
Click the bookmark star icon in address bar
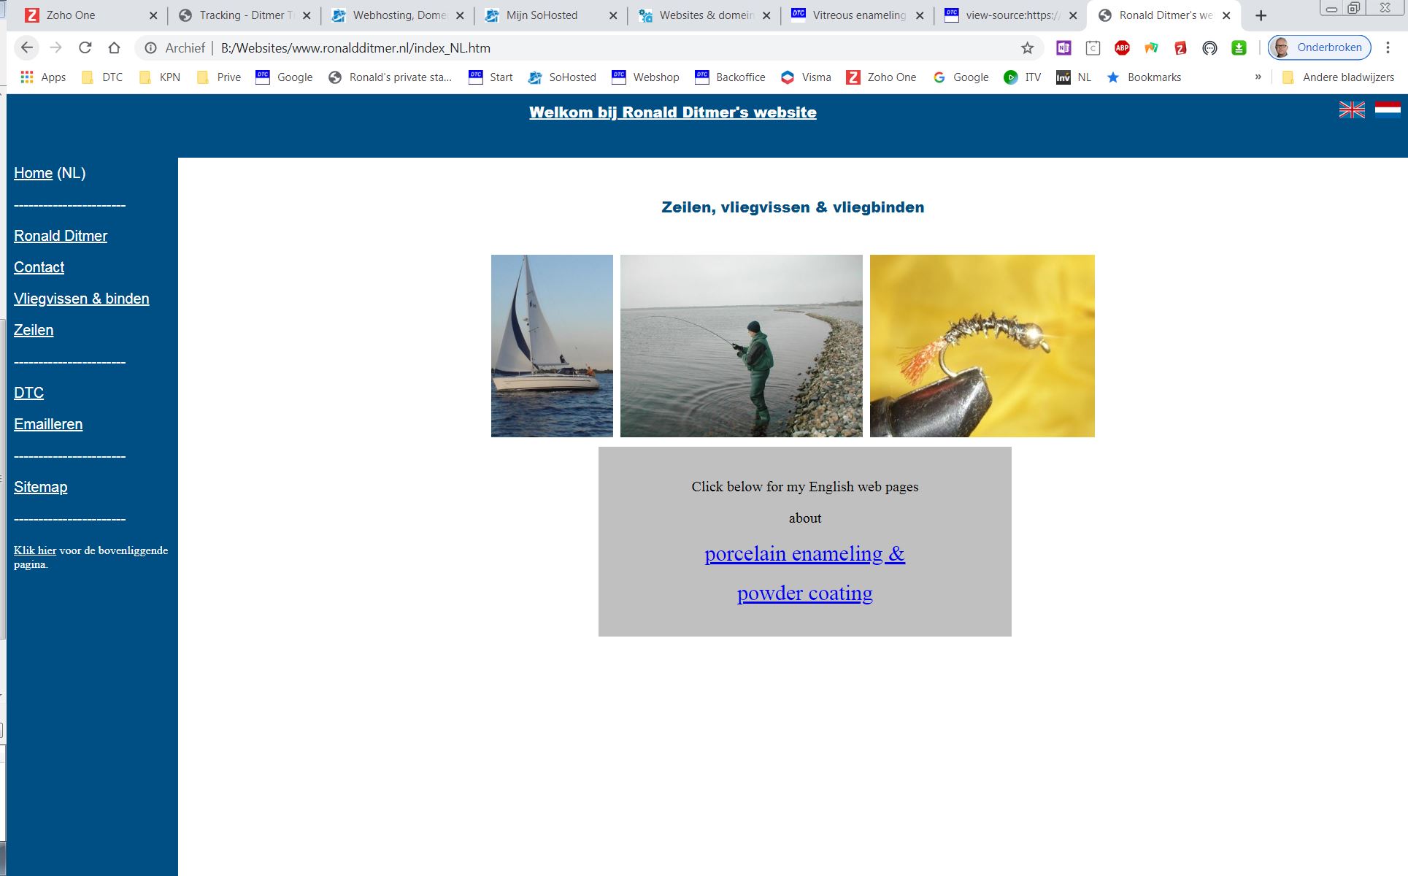coord(1028,47)
